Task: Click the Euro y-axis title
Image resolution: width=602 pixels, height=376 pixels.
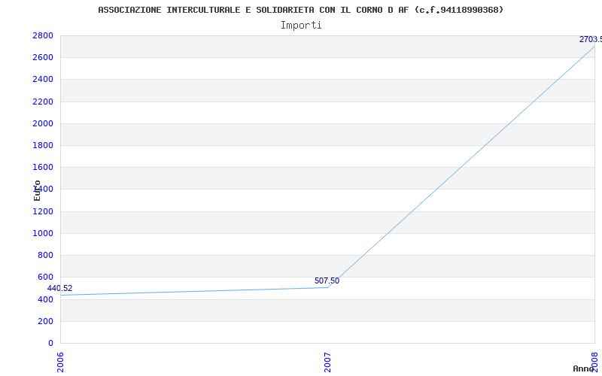Action: click(x=37, y=191)
